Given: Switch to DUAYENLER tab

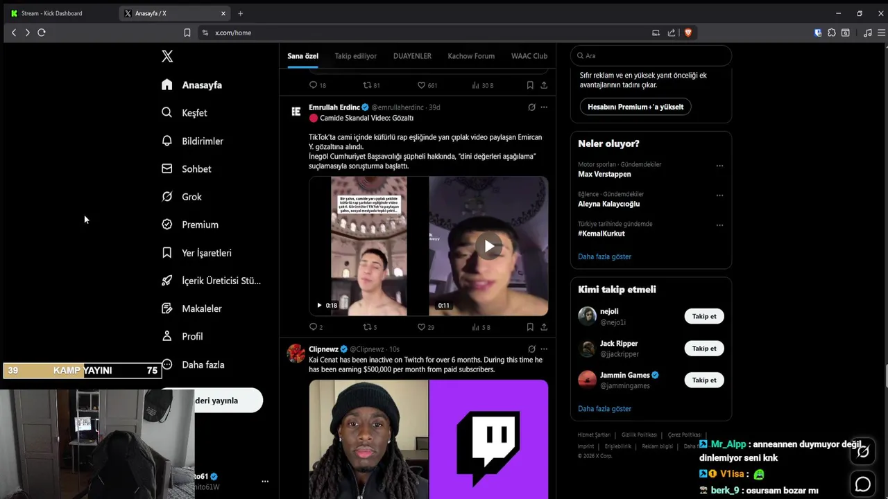Looking at the screenshot, I should (412, 56).
